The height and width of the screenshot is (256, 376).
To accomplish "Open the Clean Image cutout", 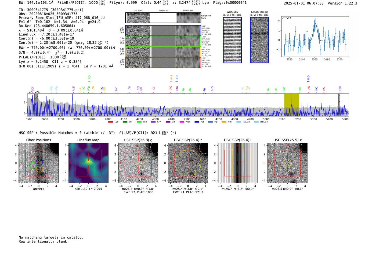I will (x=259, y=40).
